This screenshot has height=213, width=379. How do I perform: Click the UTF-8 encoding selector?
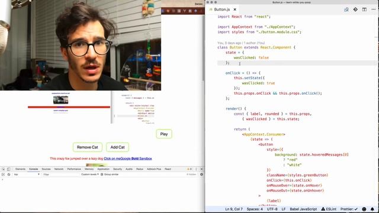(272, 209)
